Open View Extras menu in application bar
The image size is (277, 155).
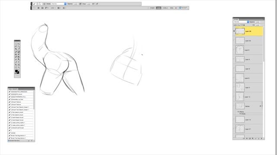click(x=47, y=8)
